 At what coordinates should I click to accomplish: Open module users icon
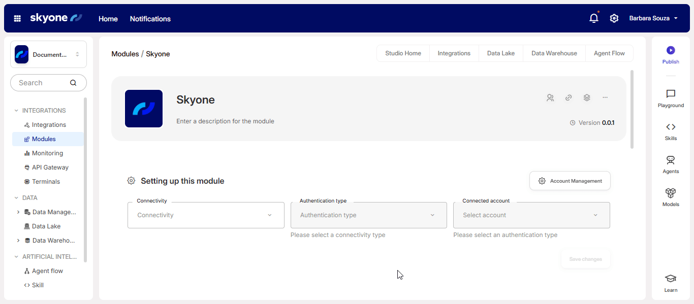(x=550, y=98)
